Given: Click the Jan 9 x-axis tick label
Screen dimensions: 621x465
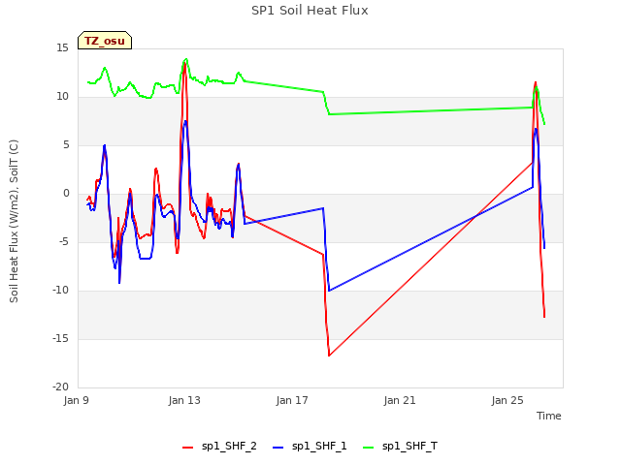Looking at the screenshot, I should [x=76, y=400].
